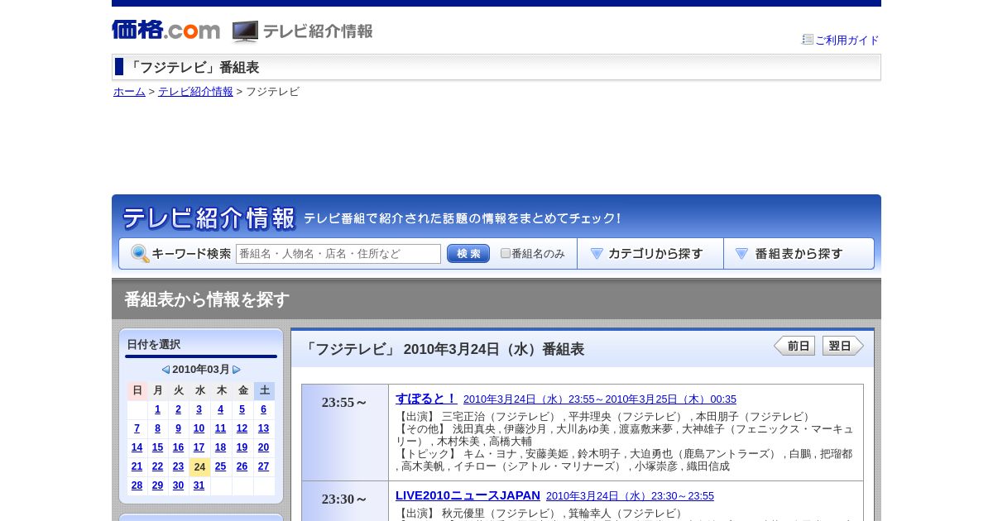Click the 「フジテレビ」番組表 page heading

pos(193,67)
